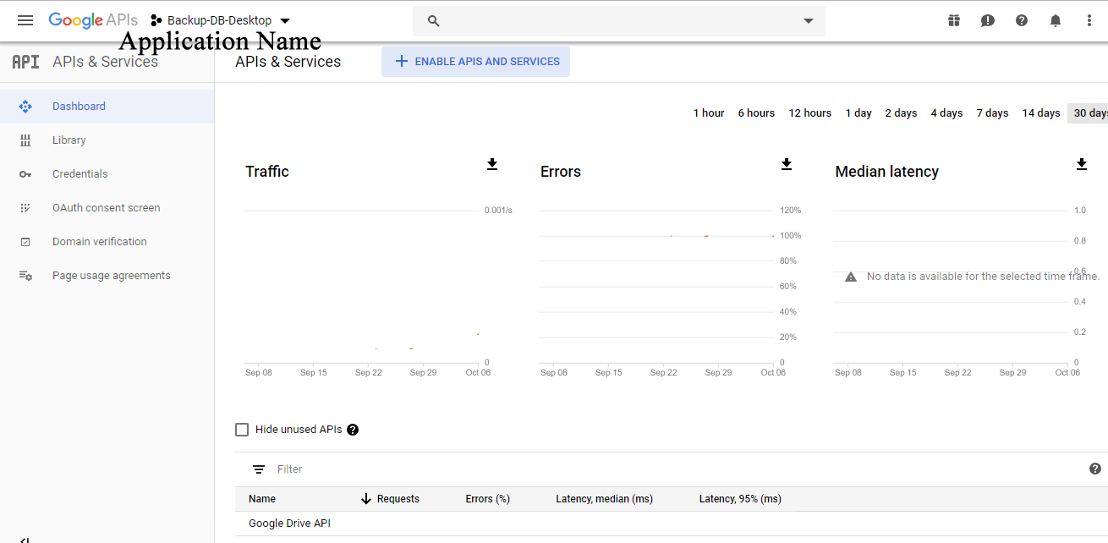The image size is (1108, 543).
Task: Select Dashboard in the sidebar
Action: 107,107
